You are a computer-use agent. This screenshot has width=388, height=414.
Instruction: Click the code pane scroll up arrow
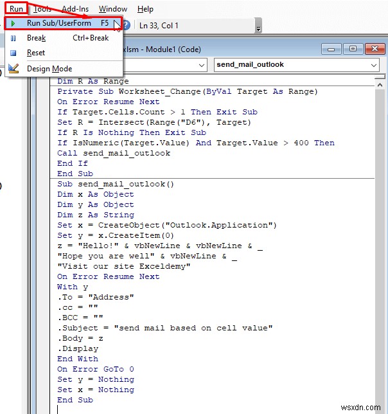(380, 85)
